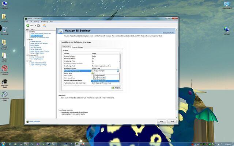This screenshot has width=234, height=146.
Task: Click the Windows Start orb
Action: 3,143
